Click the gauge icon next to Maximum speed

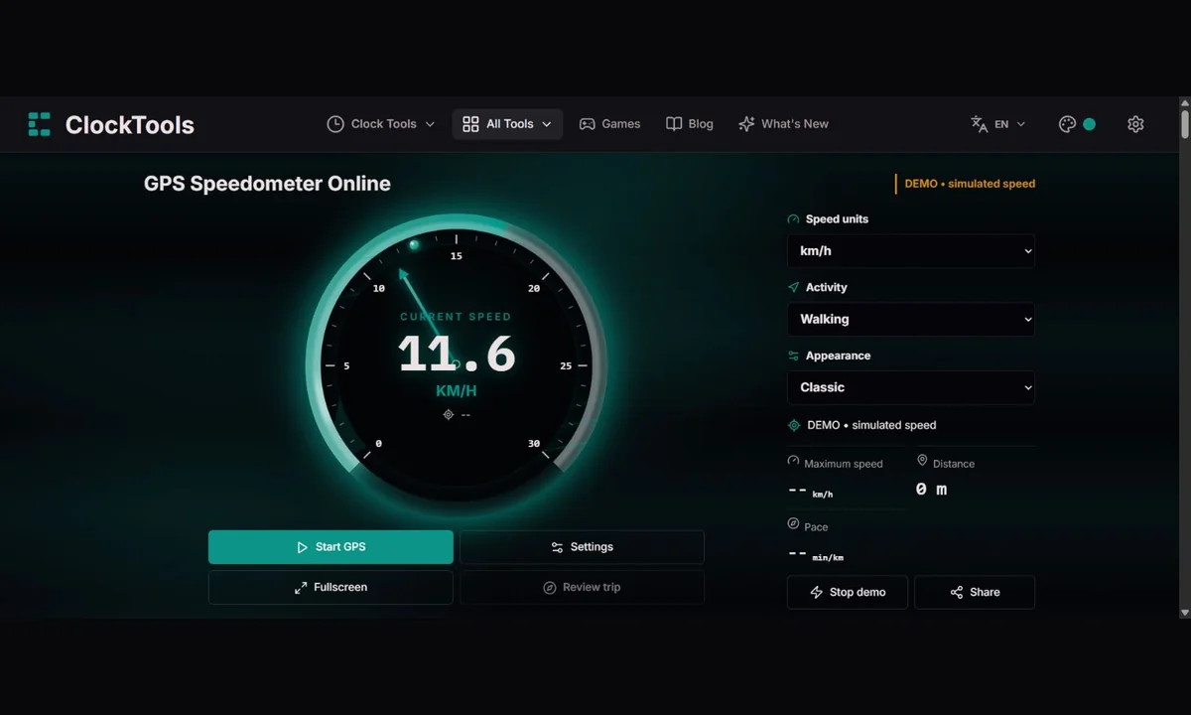tap(793, 462)
